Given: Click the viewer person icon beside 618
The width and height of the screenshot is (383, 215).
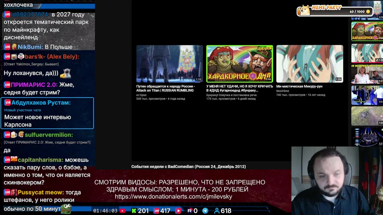Looking at the screenshot, I should click(217, 211).
